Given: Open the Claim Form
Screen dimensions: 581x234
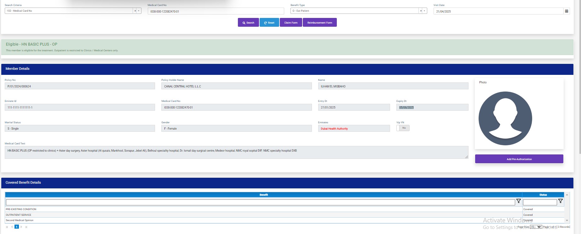Looking at the screenshot, I should 290,23.
